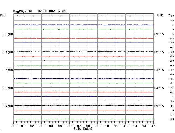Click minute label "03" on the time axis

(x=41, y=126)
